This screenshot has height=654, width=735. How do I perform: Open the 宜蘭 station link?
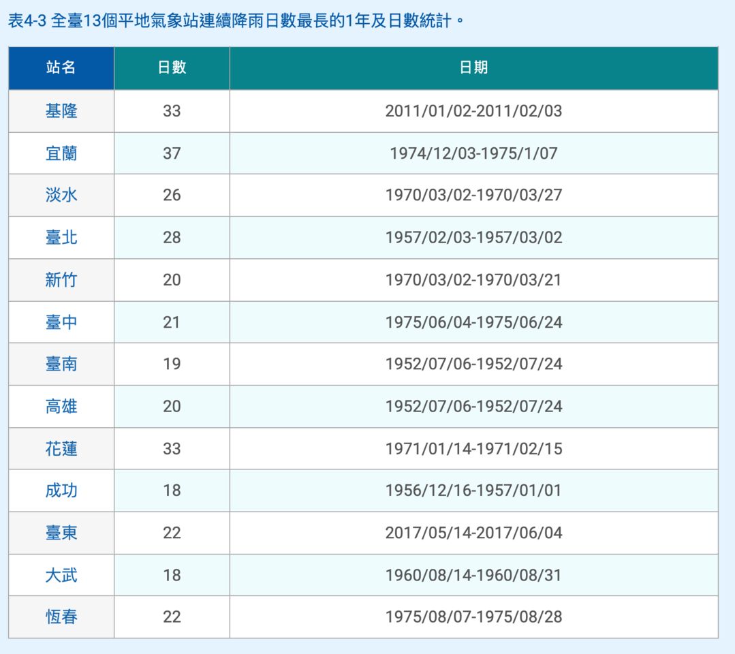point(61,153)
